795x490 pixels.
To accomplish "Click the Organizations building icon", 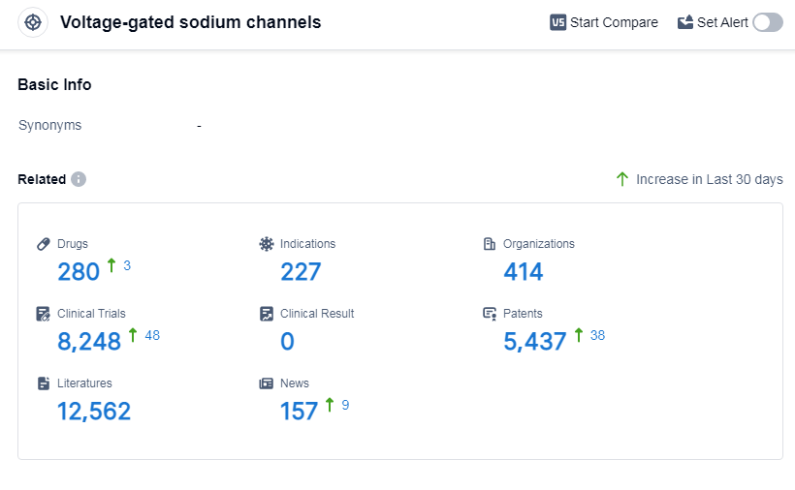I will pyautogui.click(x=490, y=244).
